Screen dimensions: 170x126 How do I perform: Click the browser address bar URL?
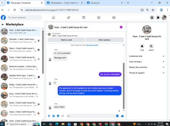(52, 10)
